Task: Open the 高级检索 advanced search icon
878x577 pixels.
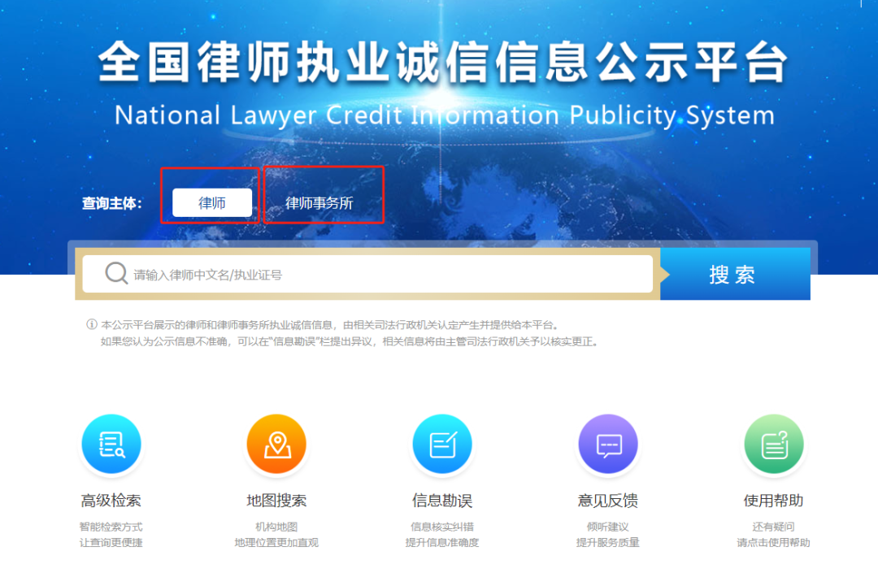Action: (x=111, y=443)
